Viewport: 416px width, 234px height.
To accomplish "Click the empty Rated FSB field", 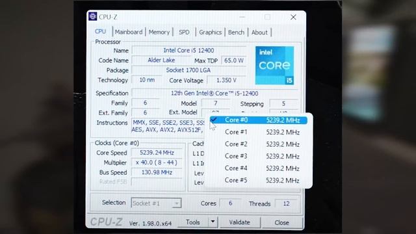I will [157, 182].
